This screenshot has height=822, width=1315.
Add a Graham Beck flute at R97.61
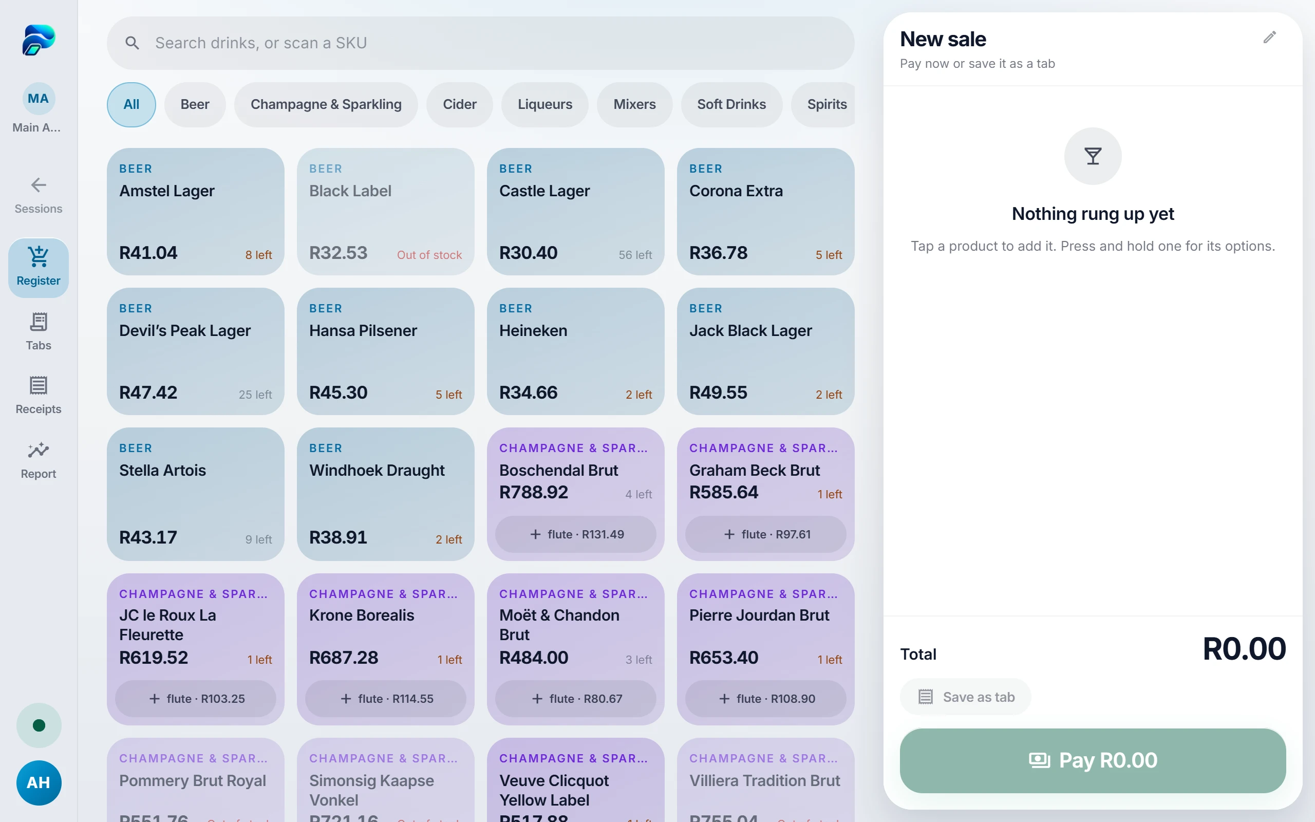pos(766,534)
